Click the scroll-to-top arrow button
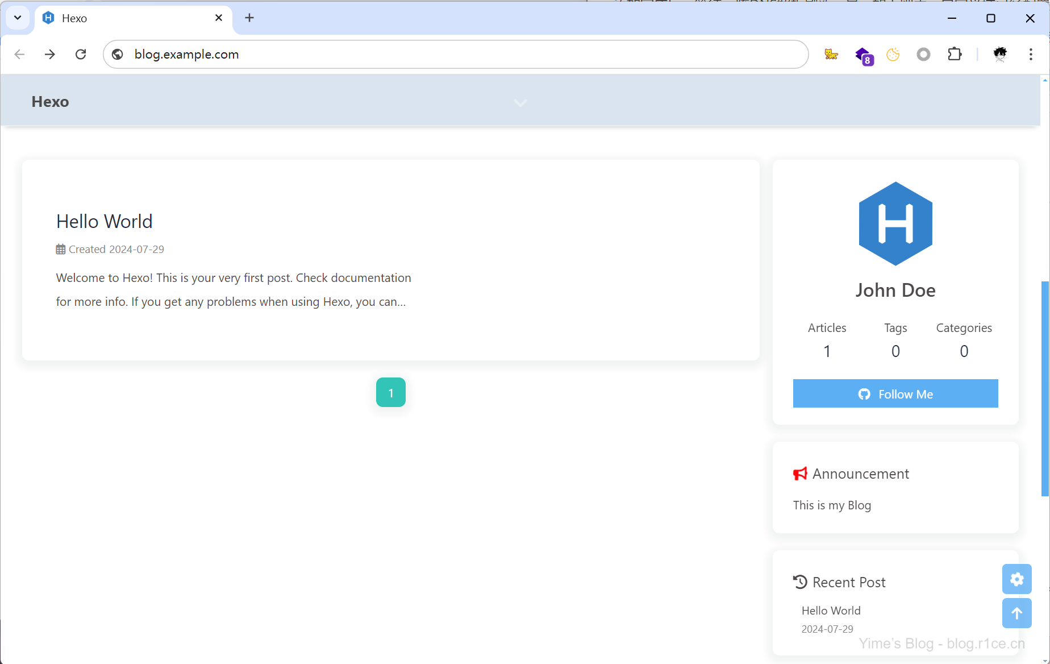Screen dimensions: 1050x664 (1016, 613)
